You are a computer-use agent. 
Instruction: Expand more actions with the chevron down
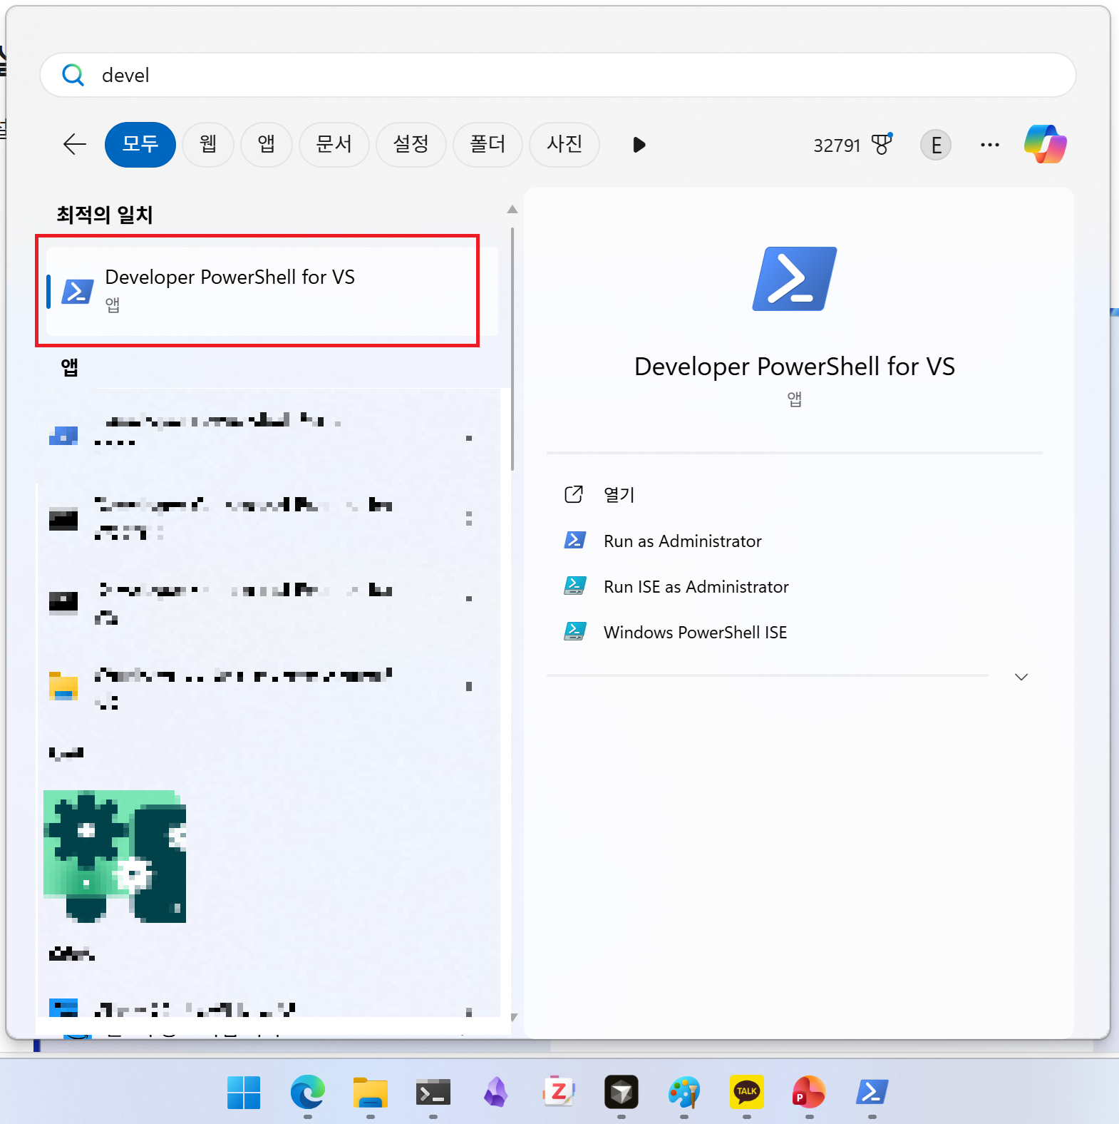click(1021, 677)
